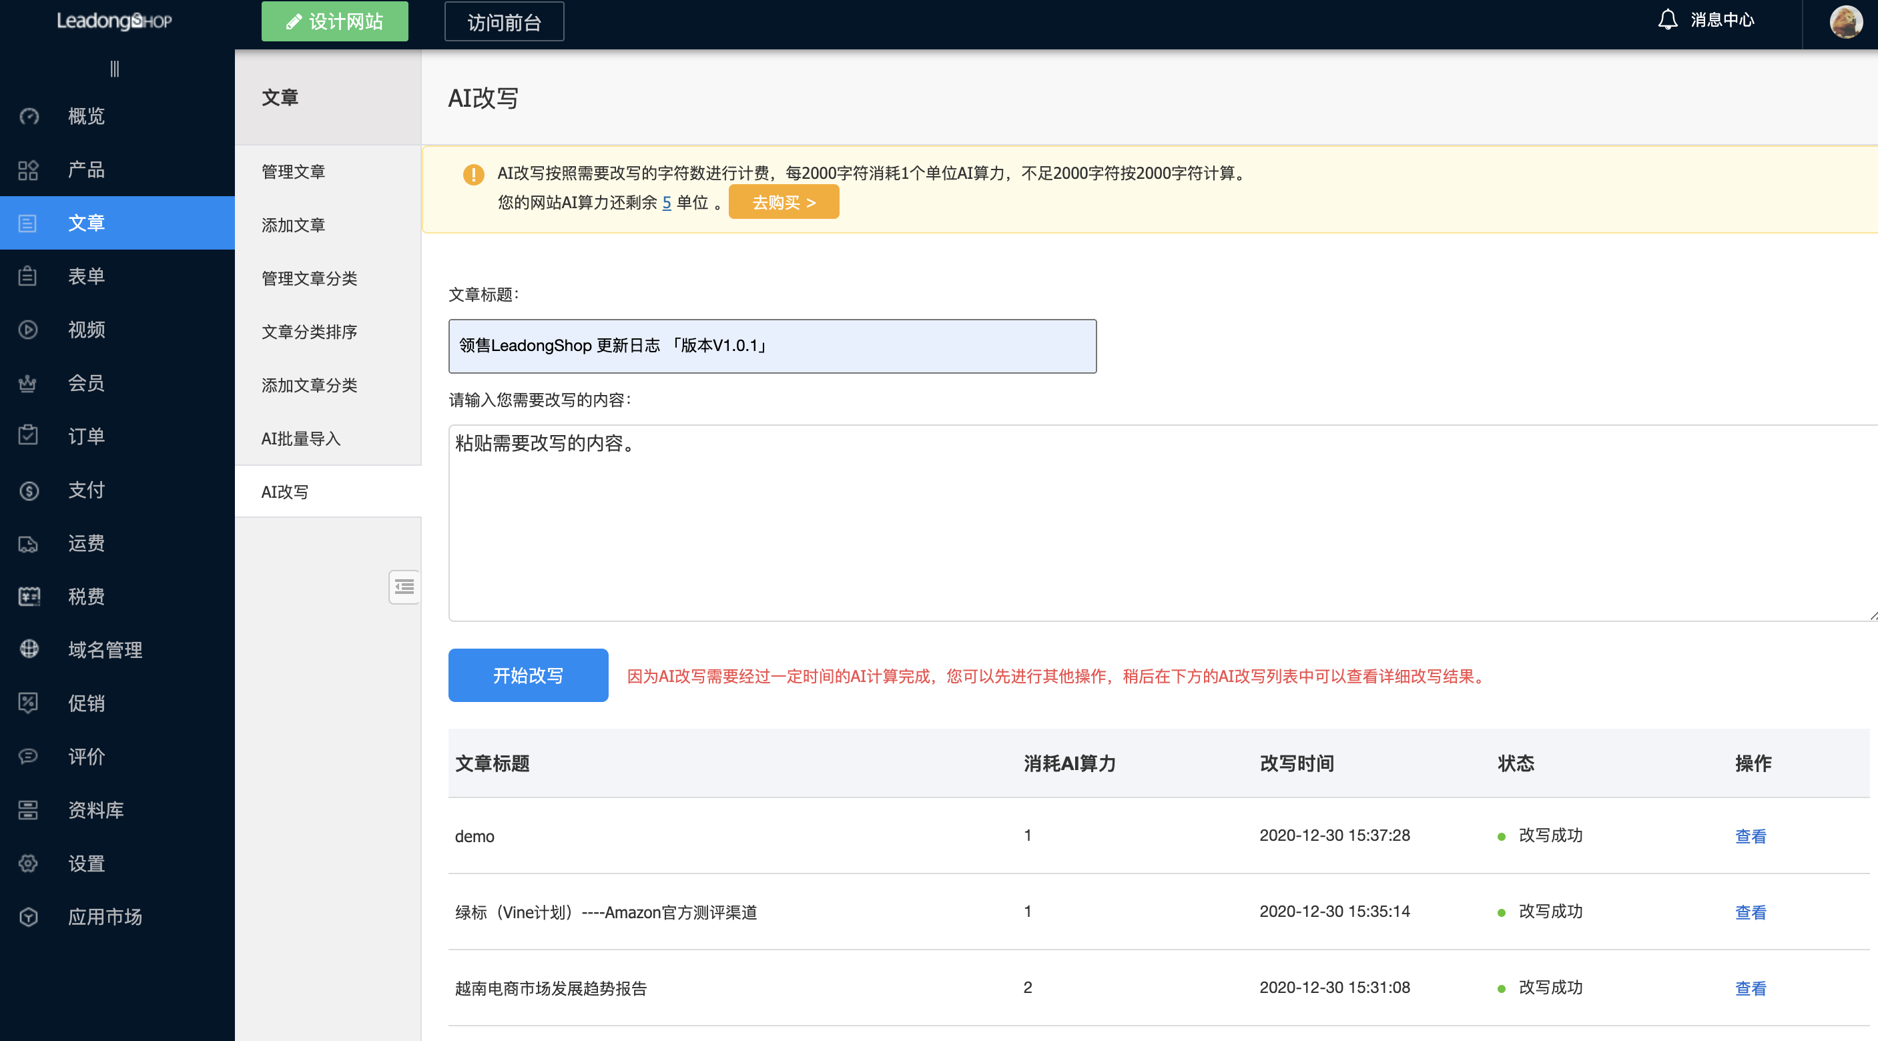The width and height of the screenshot is (1878, 1041).
Task: Open the Video (视频) play icon
Action: pos(29,330)
